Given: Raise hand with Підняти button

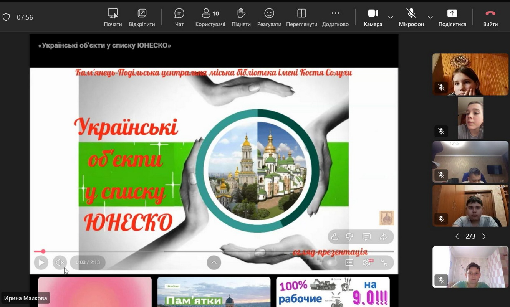Looking at the screenshot, I should [241, 18].
